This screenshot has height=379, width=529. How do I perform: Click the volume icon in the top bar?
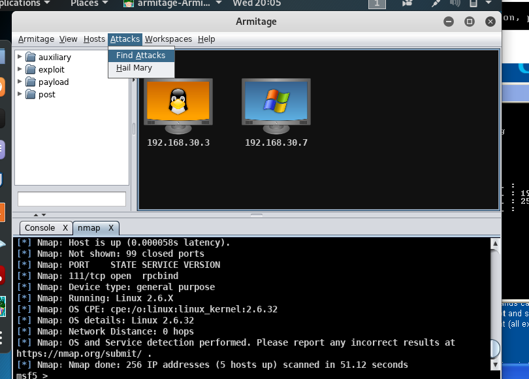click(455, 3)
